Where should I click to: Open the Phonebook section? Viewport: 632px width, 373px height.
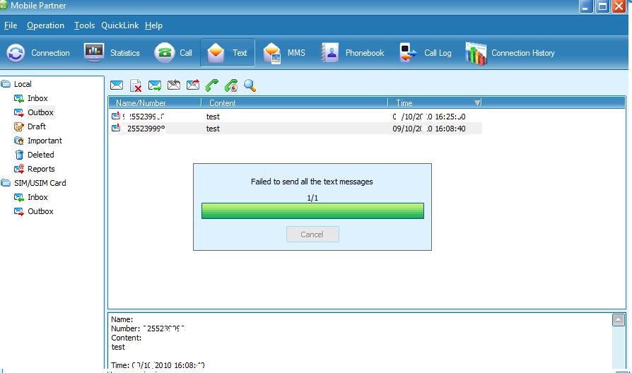pyautogui.click(x=353, y=53)
